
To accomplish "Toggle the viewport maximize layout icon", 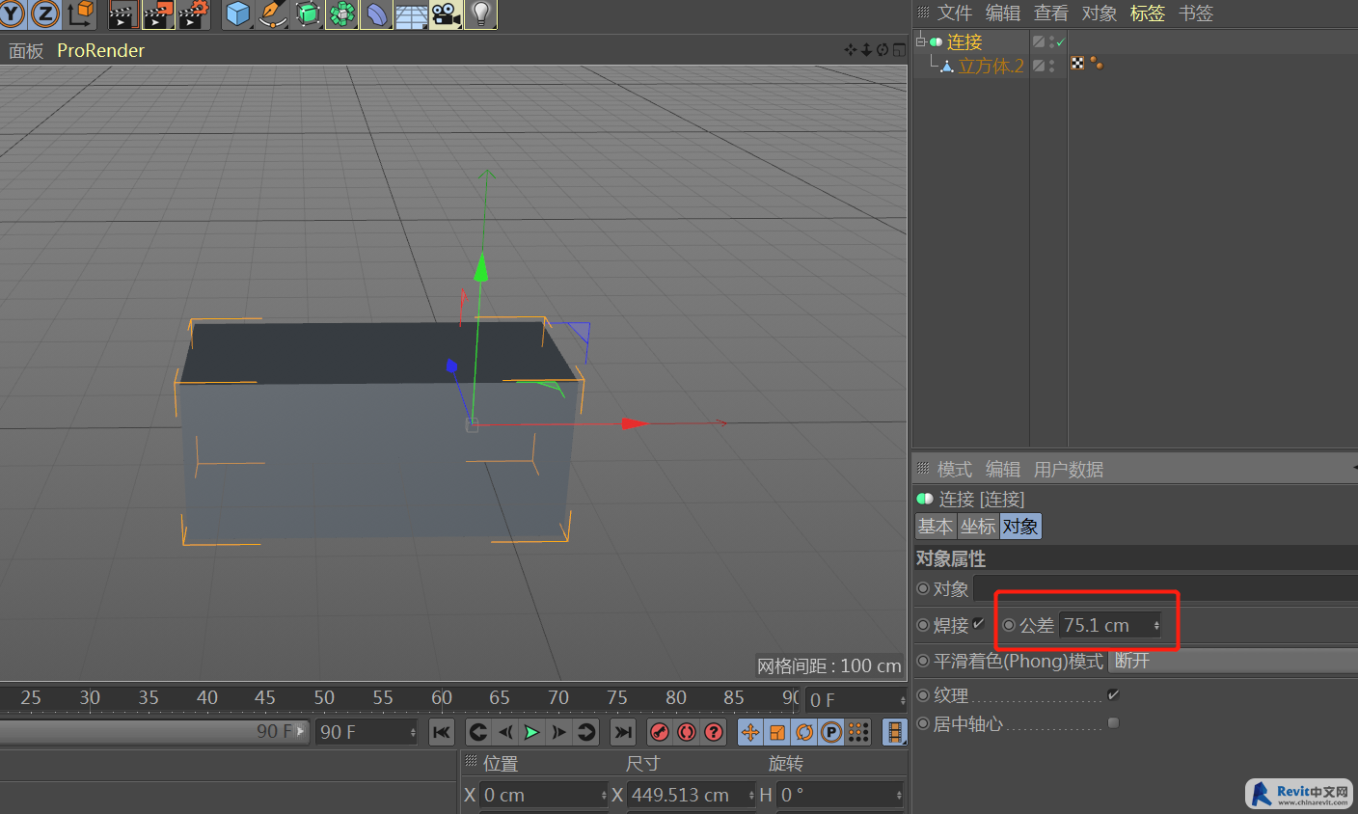I will [x=899, y=50].
